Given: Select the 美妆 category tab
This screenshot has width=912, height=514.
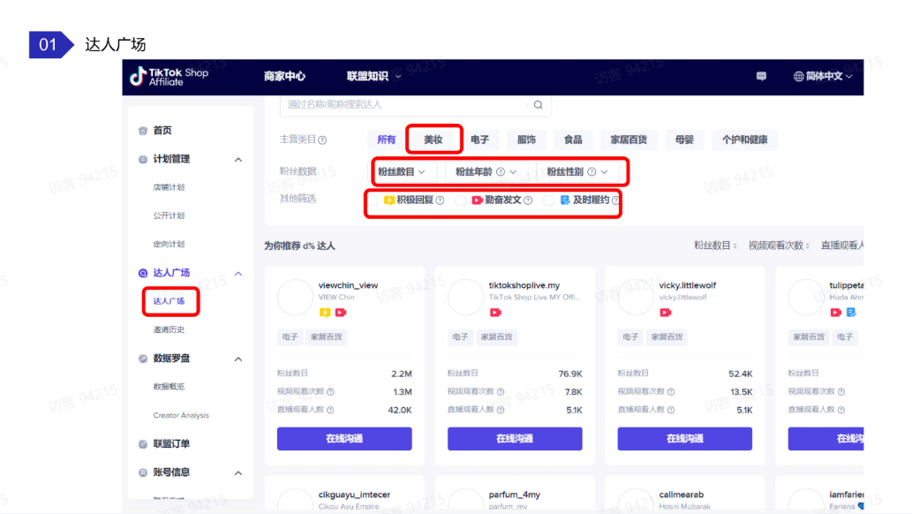Looking at the screenshot, I should pos(433,140).
